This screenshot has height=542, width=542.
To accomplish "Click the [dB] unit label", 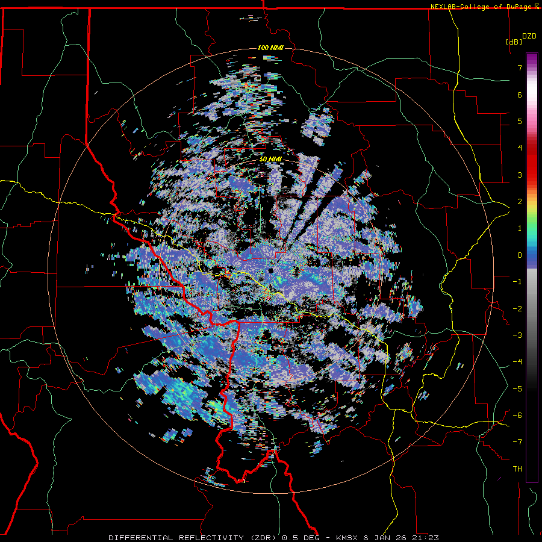I will (x=514, y=42).
